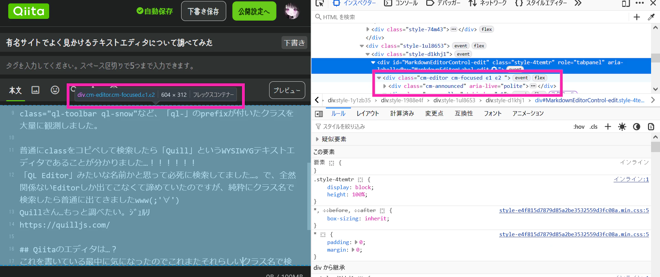The height and width of the screenshot is (277, 660).
Task: Select the 本文 editor tab
Action: pyautogui.click(x=15, y=90)
